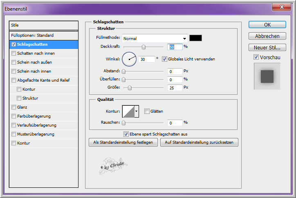The height and width of the screenshot is (198, 296).
Task: Enable Abgeflachte Kante und Relief checkbox
Action: (13, 80)
